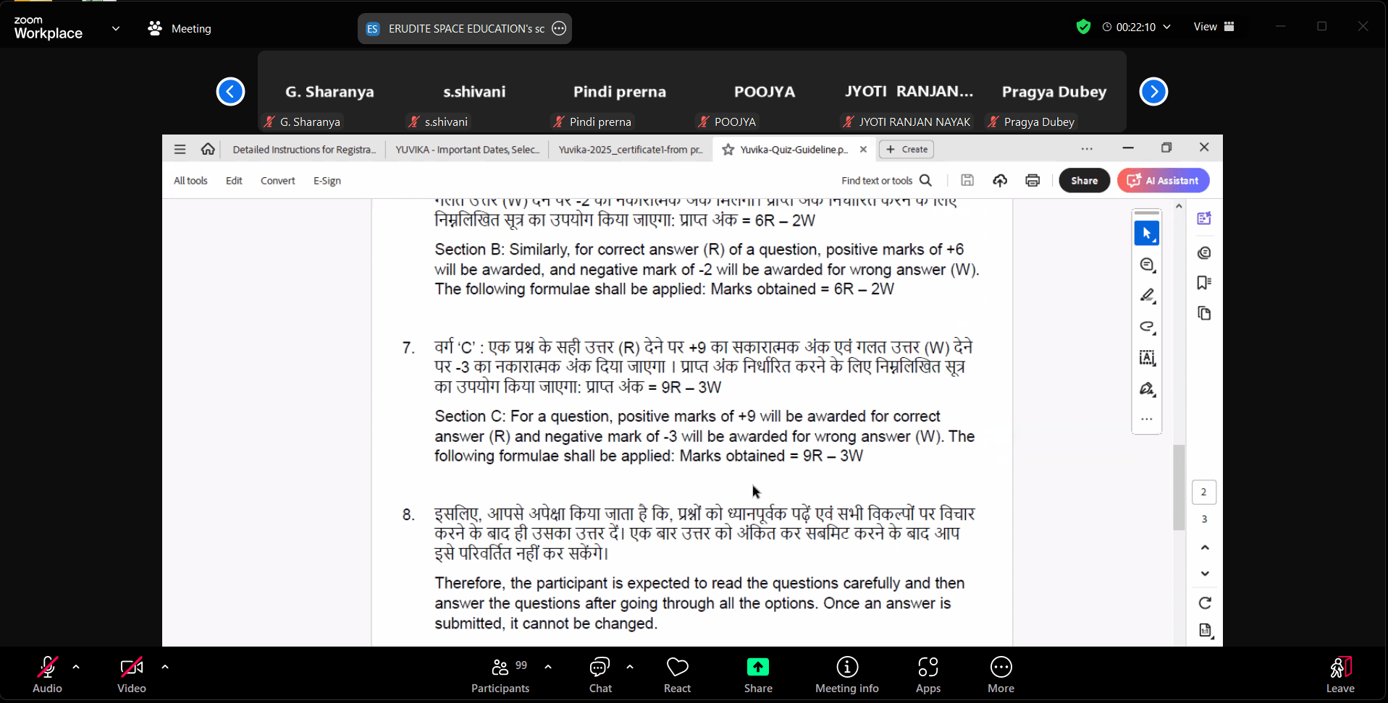Switch to Detailed Instructions for Registra.. tab
Viewport: 1388px width, 703px height.
tap(304, 150)
